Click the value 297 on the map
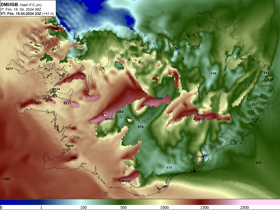Screen dimensions: 280x210 [x=254, y=104]
